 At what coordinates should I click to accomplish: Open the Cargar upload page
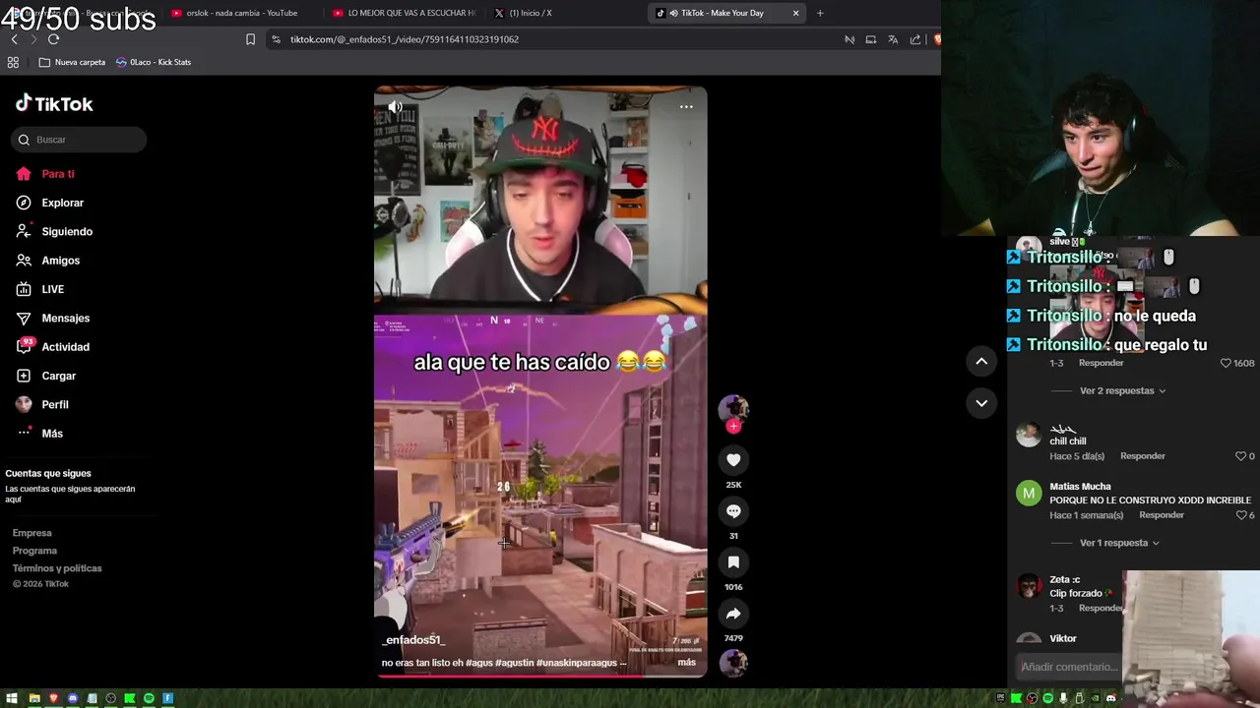click(x=45, y=376)
